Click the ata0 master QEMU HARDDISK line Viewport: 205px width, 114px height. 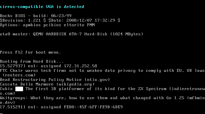coord(71,34)
